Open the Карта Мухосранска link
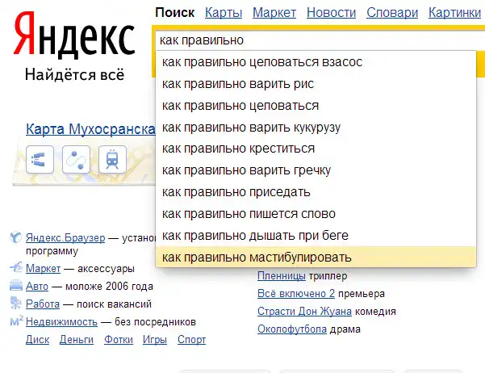This screenshot has height=373, width=485. pyautogui.click(x=90, y=129)
